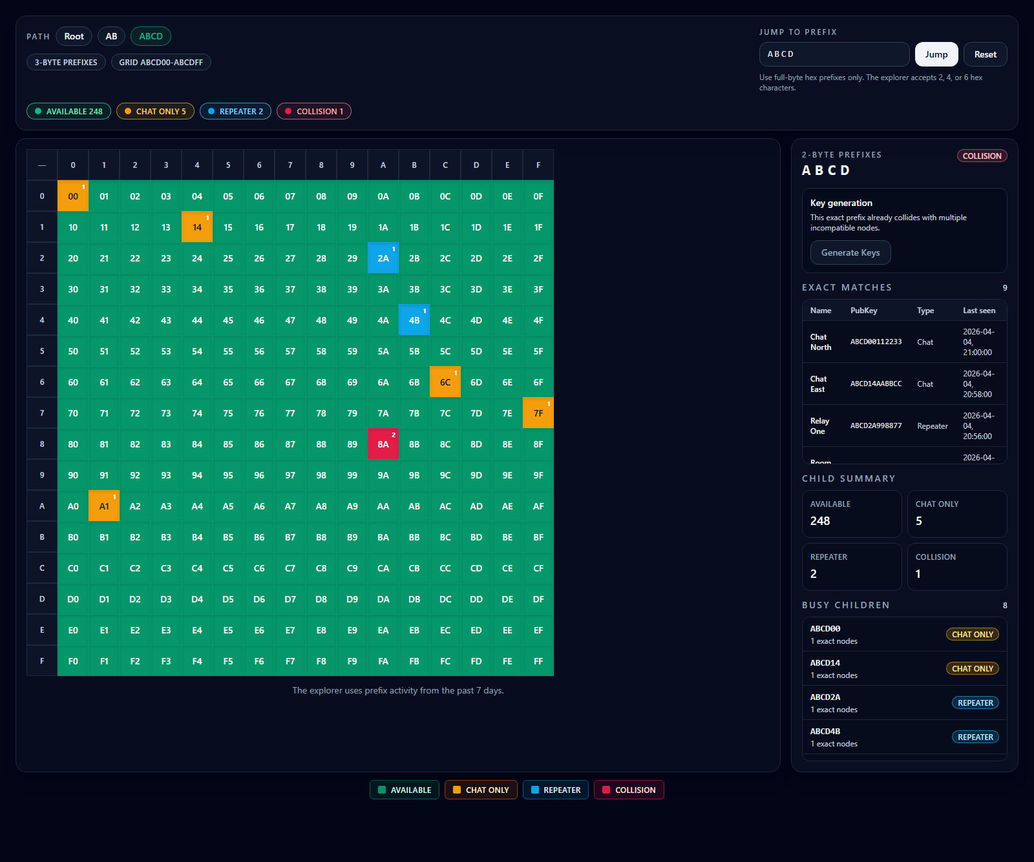Image resolution: width=1034 pixels, height=862 pixels.
Task: Toggle the Chat Only 5 filter chip
Action: coord(155,111)
